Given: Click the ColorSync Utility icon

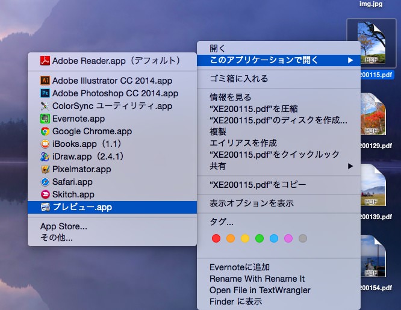Looking at the screenshot, I should click(45, 106).
